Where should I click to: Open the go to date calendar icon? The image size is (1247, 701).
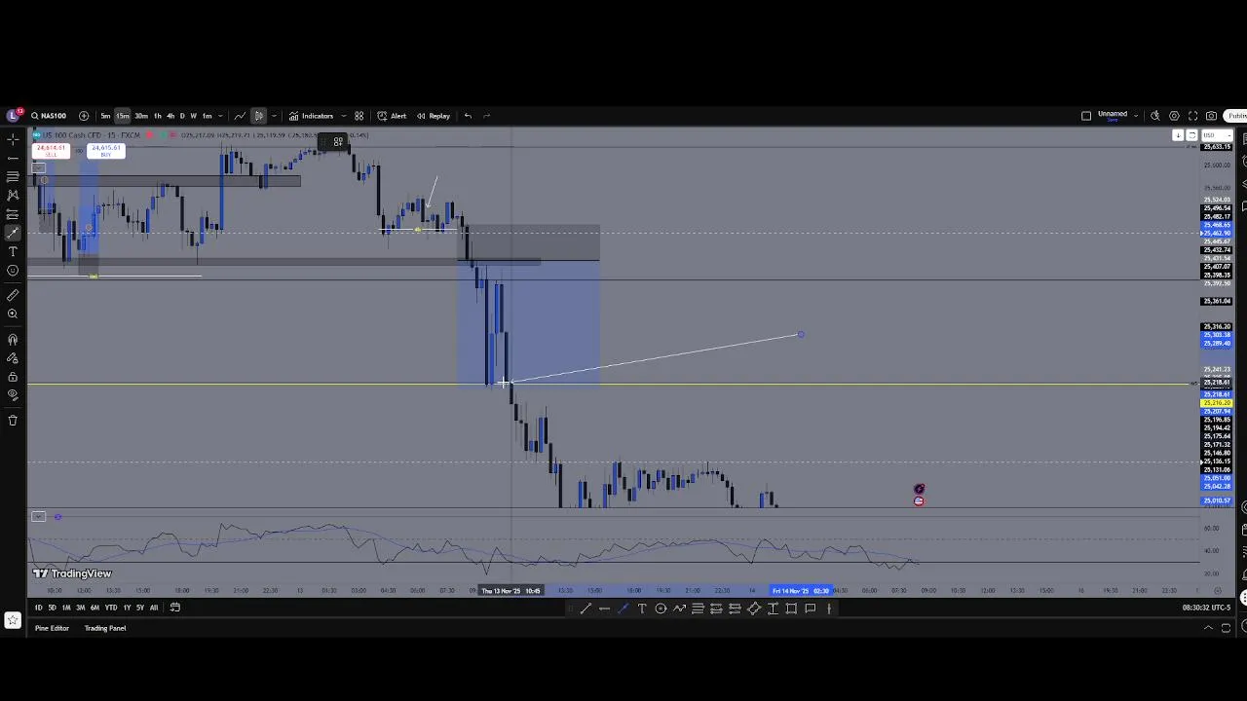(x=175, y=608)
